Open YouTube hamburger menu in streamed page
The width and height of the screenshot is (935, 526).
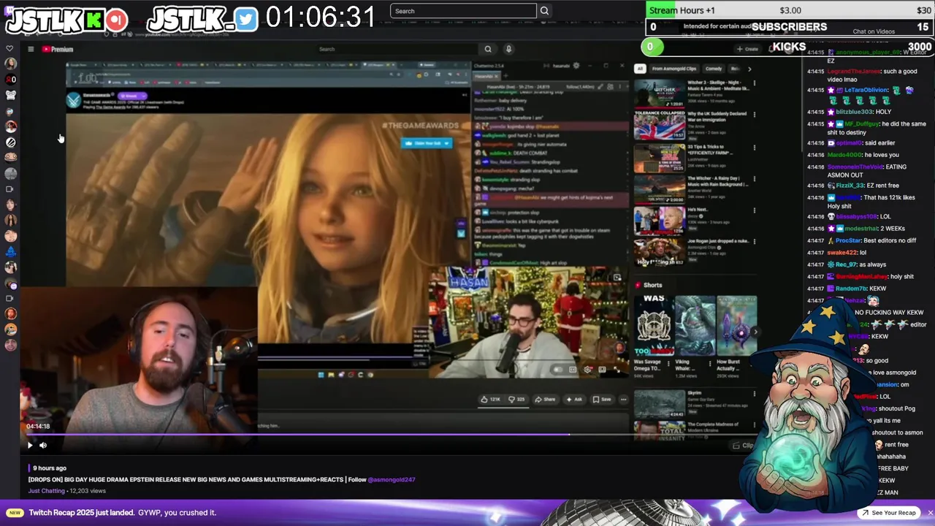coord(31,49)
